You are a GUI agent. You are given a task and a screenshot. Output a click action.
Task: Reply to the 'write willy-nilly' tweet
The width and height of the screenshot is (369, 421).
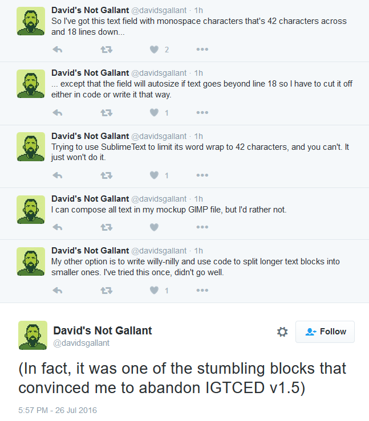(58, 291)
